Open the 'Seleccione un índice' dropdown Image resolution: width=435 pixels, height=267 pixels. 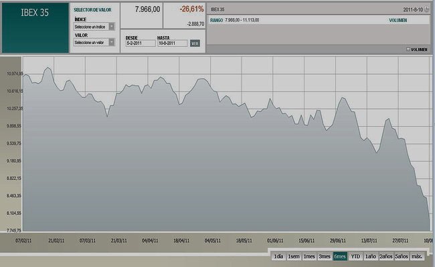coord(94,27)
